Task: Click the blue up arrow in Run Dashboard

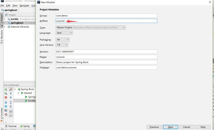Action: coord(11,93)
